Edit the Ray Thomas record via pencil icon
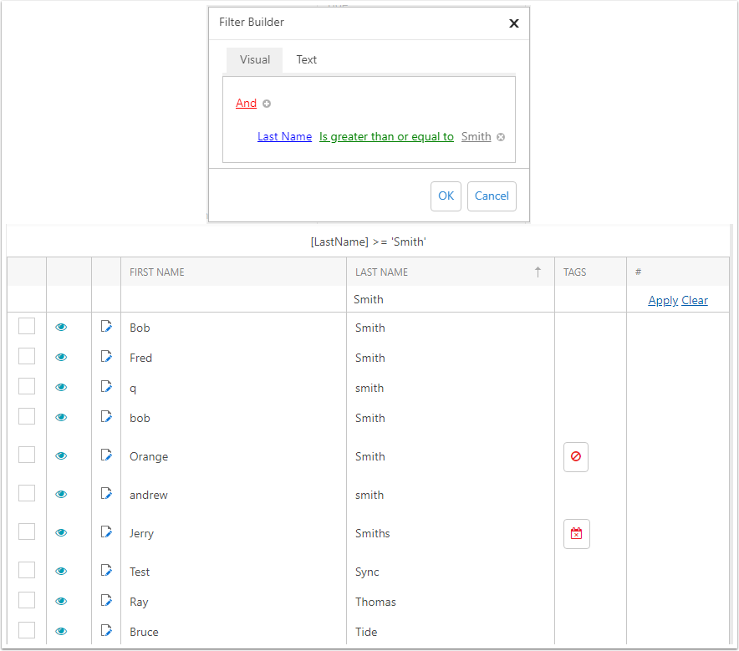 pyautogui.click(x=106, y=601)
